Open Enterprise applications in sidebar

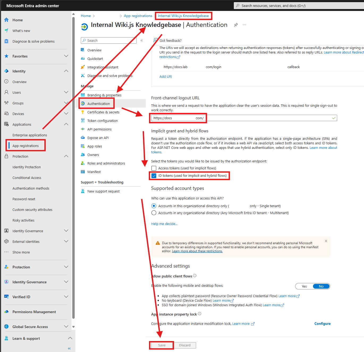pos(30,135)
